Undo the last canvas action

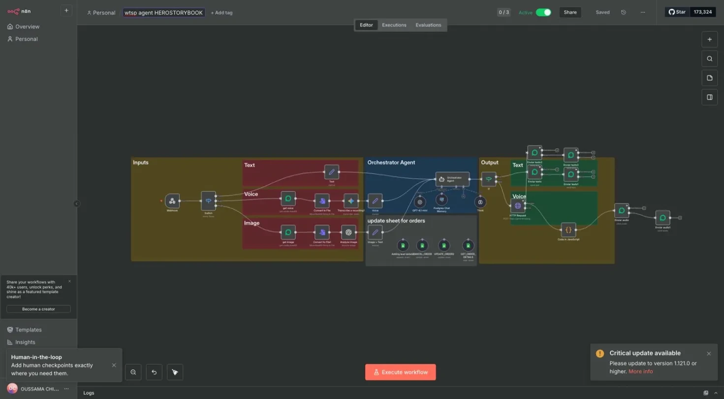154,372
